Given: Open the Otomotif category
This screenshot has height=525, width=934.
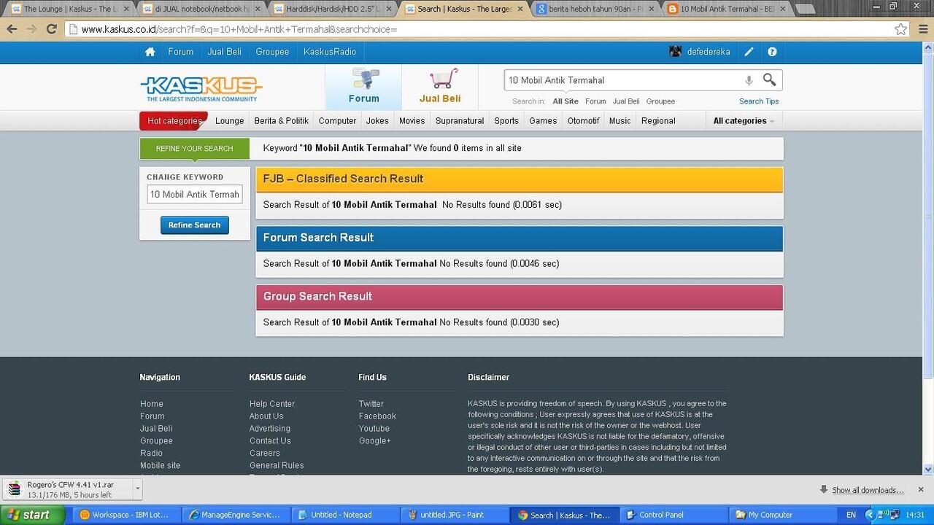Looking at the screenshot, I should [x=583, y=121].
